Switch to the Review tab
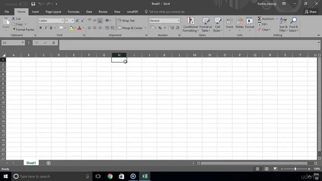The height and width of the screenshot is (181, 322). click(103, 12)
